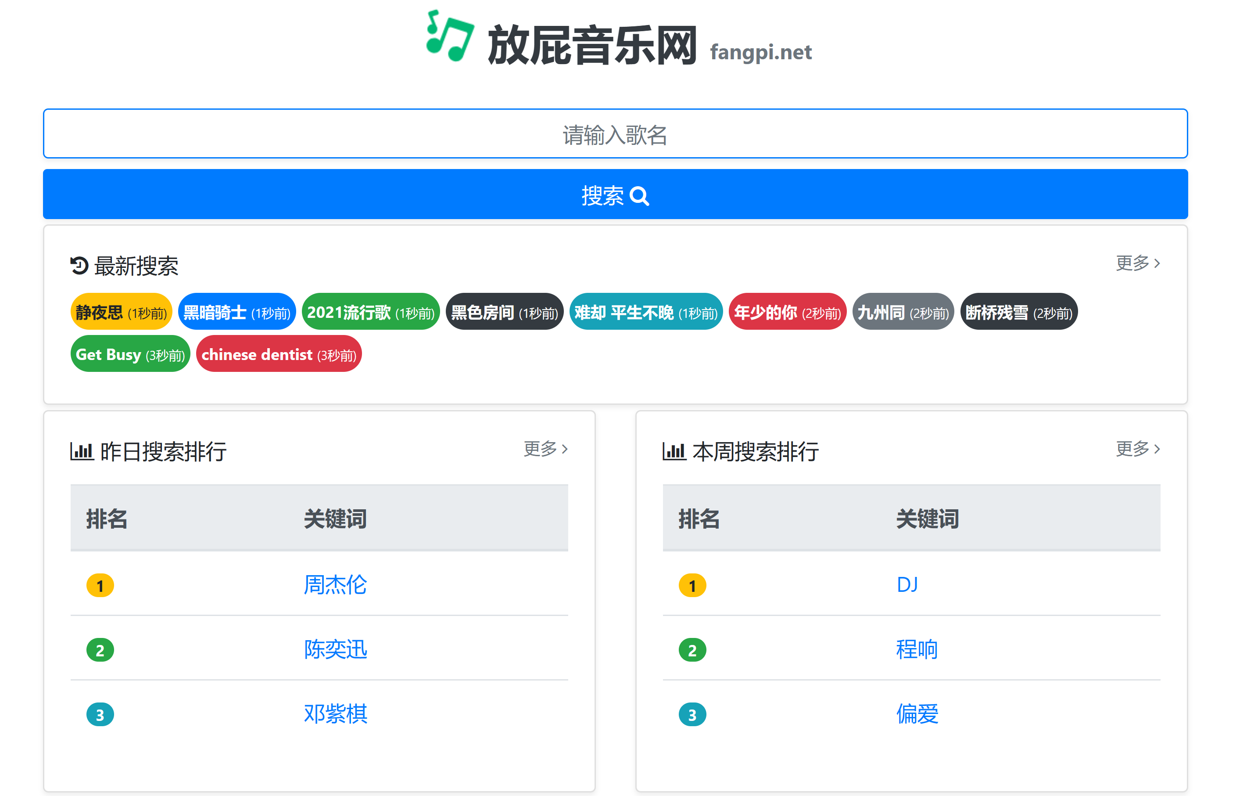Click the bar chart icon beside 昨日搜索排行
The image size is (1247, 796).
click(82, 451)
